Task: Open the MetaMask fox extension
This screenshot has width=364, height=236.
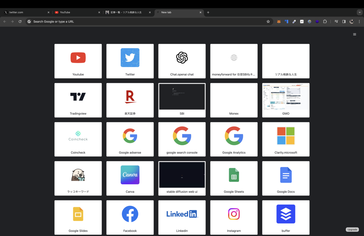Action: (279, 22)
